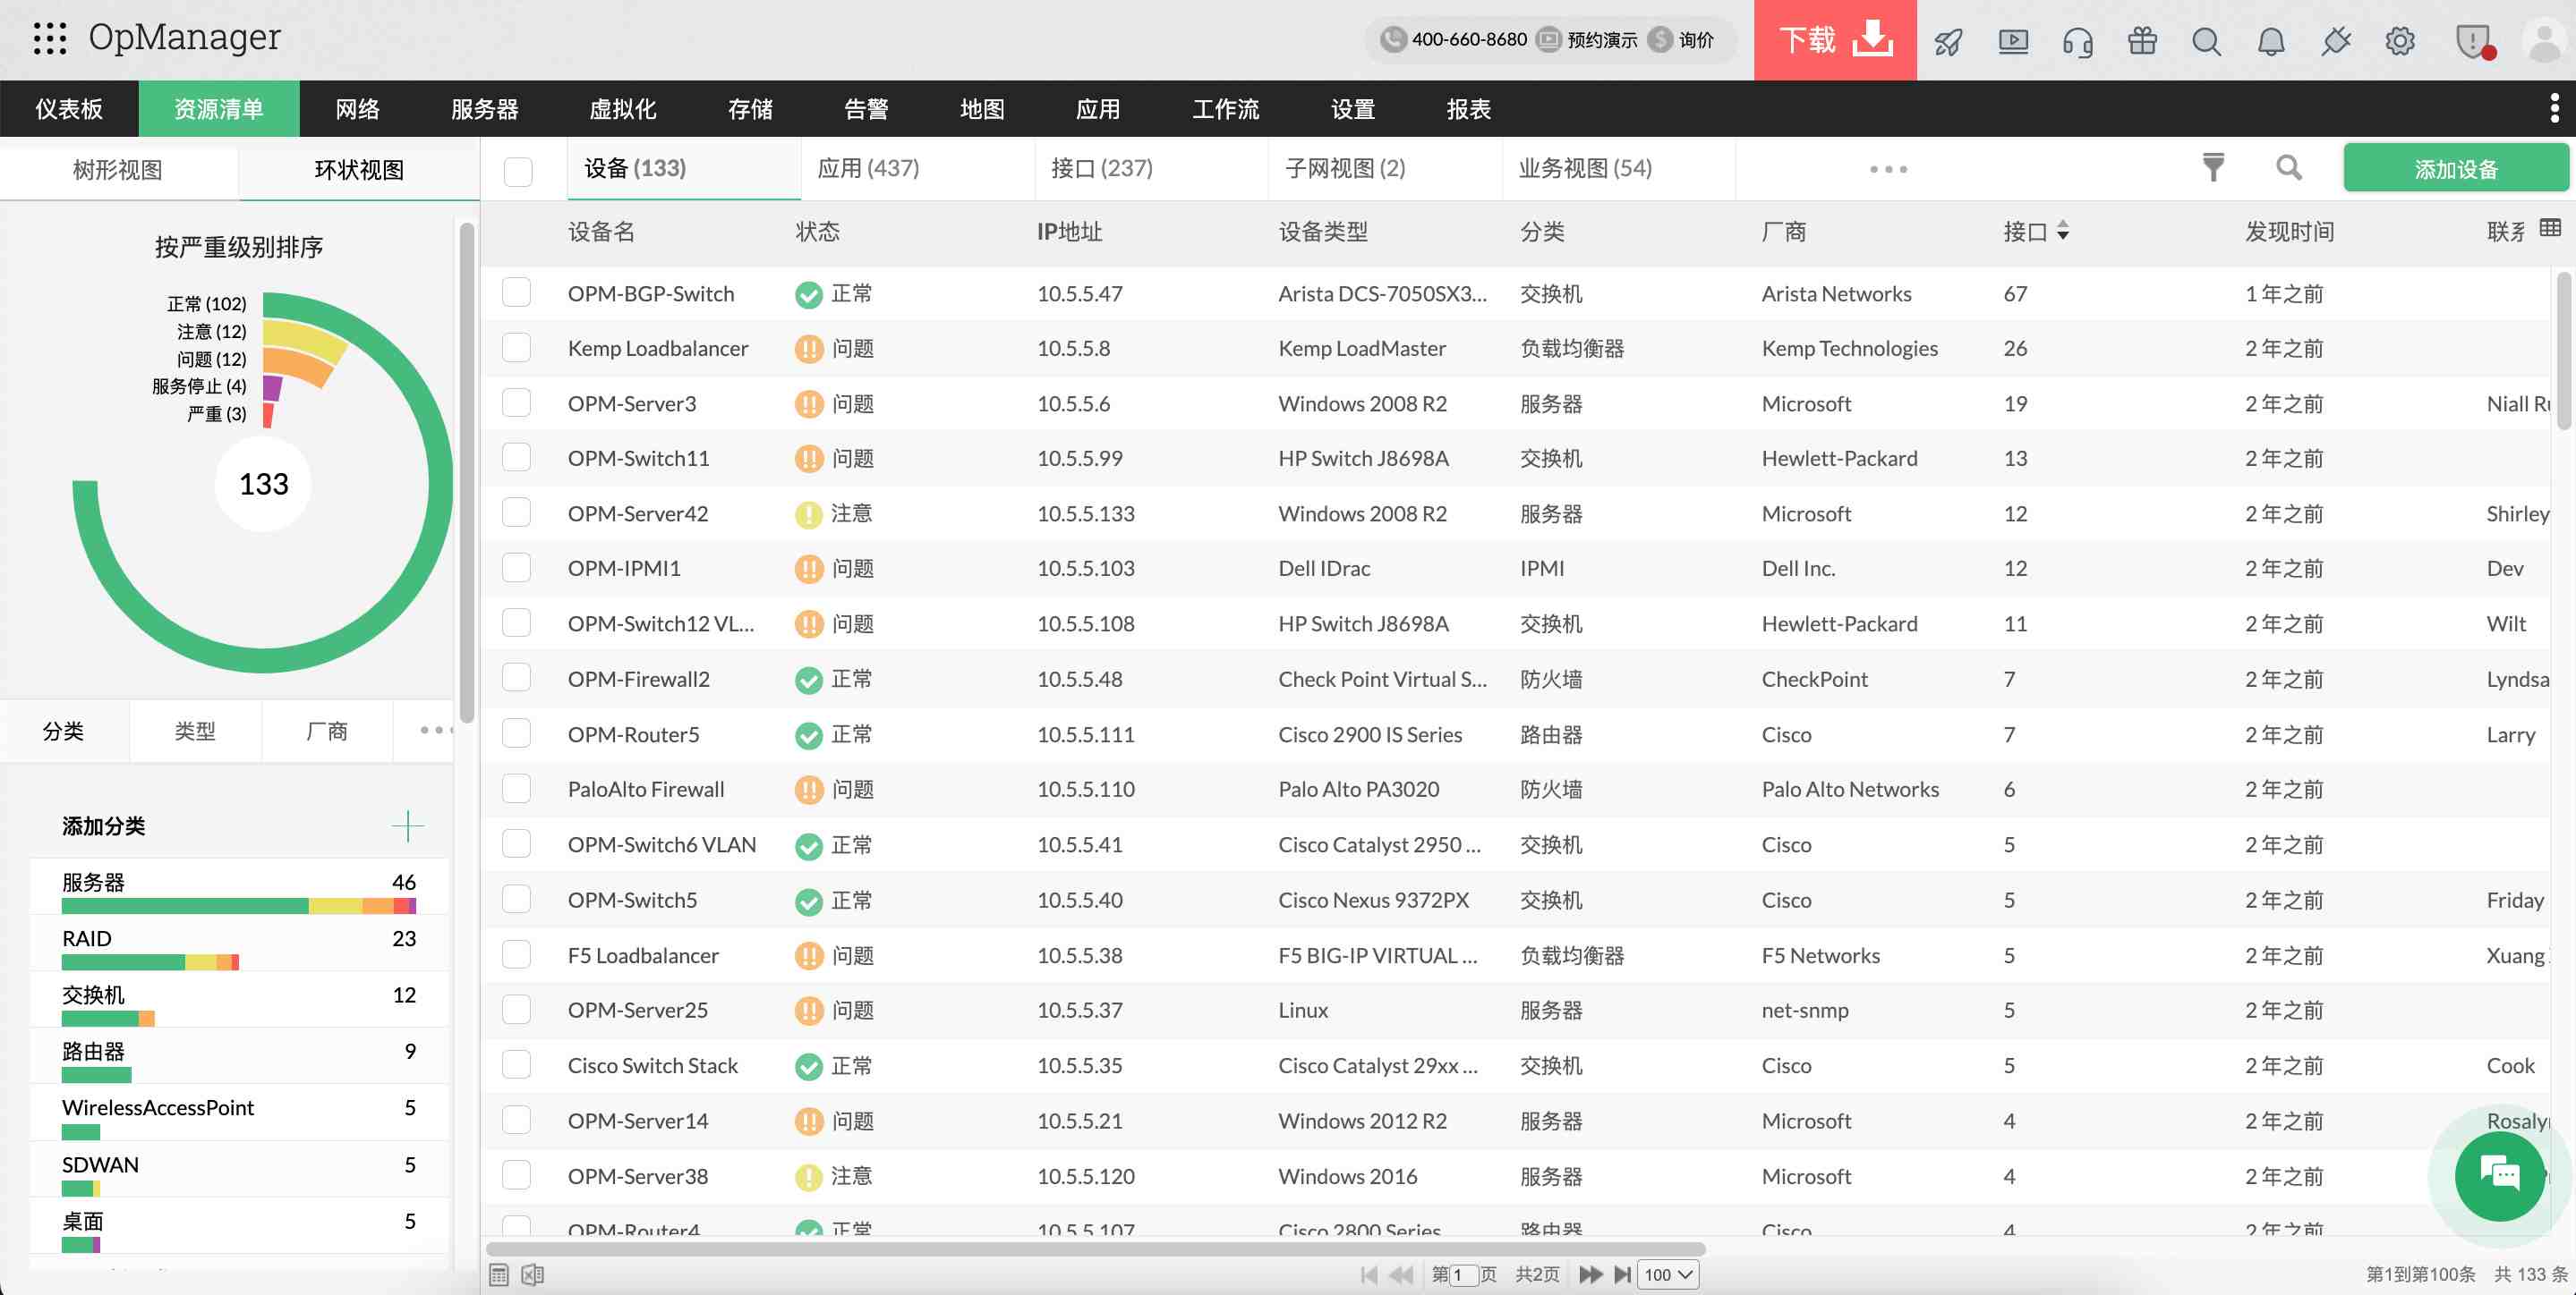Open the OPM-Firewall2 device link
This screenshot has height=1295, width=2576.
[x=638, y=680]
